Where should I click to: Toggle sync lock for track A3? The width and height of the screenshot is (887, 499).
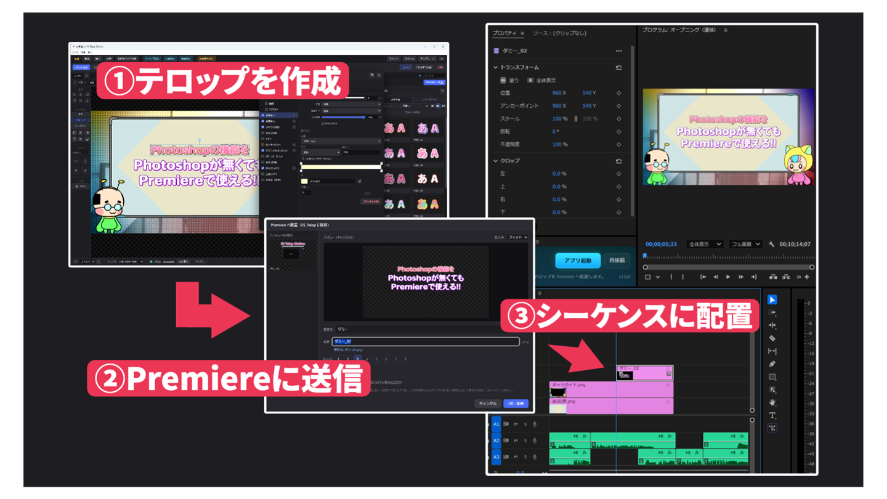506,457
